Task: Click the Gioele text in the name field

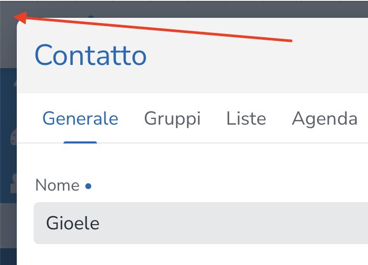Action: click(72, 224)
